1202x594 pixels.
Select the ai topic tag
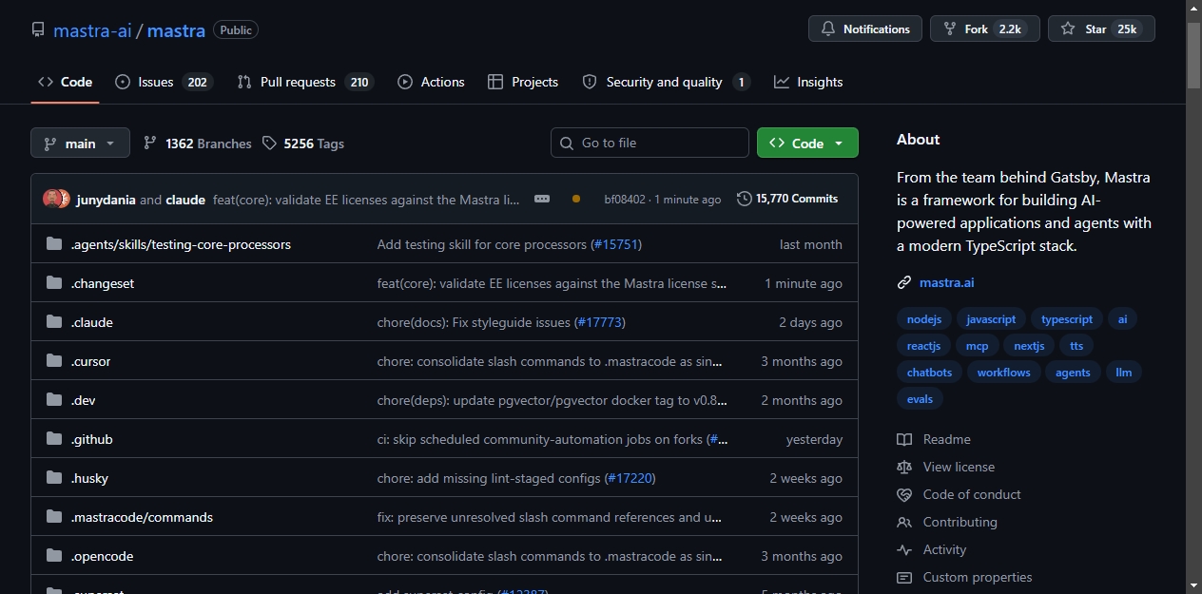coord(1122,319)
